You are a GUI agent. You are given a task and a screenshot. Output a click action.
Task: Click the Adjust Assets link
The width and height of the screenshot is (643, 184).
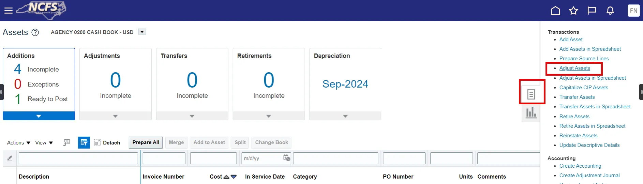574,68
